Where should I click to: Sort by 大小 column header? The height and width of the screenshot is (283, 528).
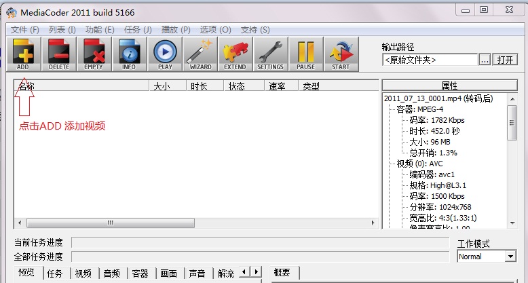168,86
